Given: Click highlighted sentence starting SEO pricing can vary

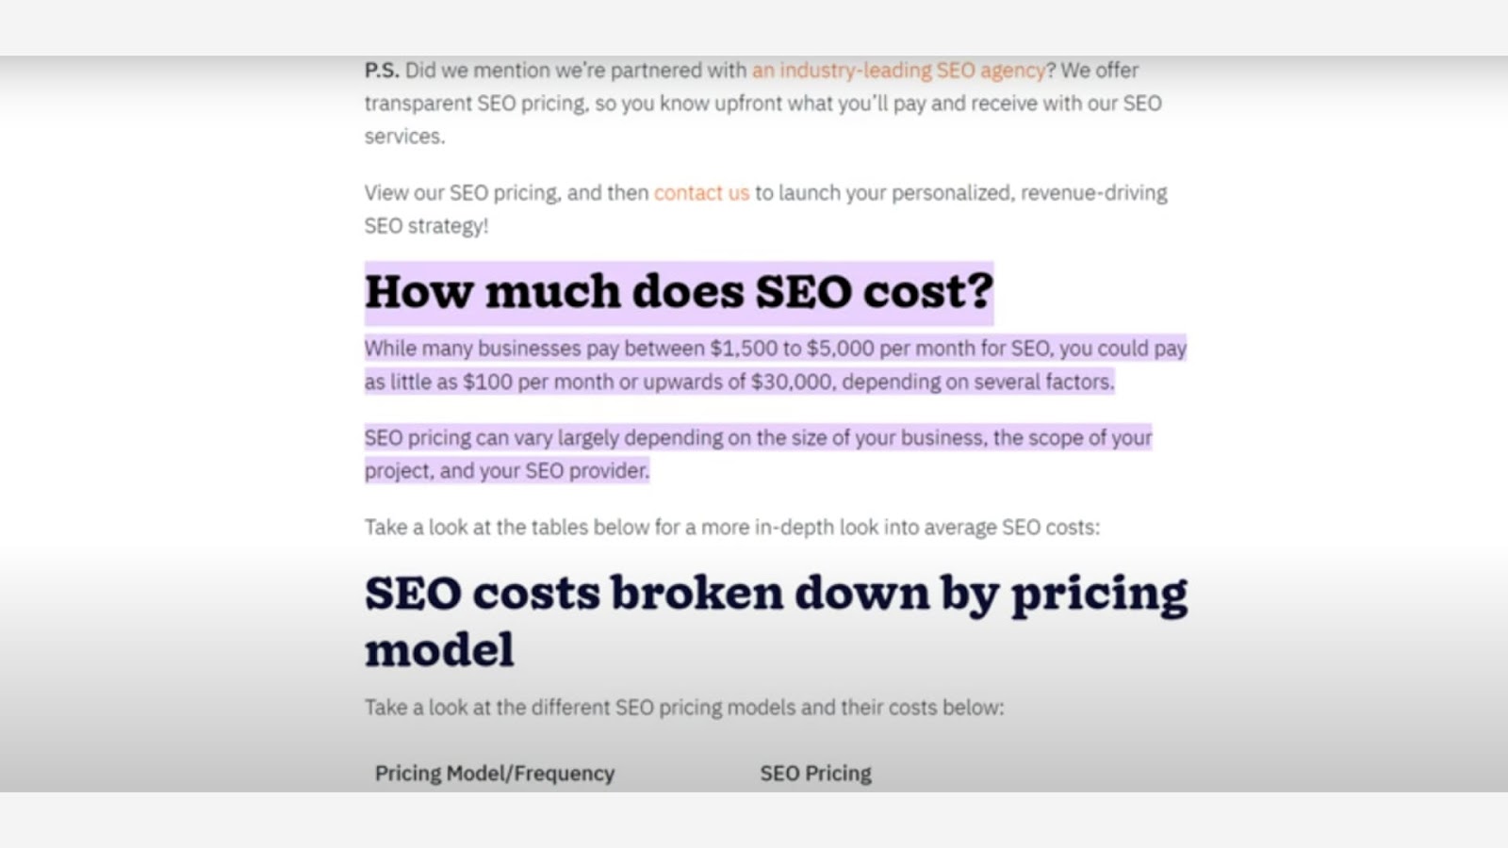Looking at the screenshot, I should [x=758, y=454].
